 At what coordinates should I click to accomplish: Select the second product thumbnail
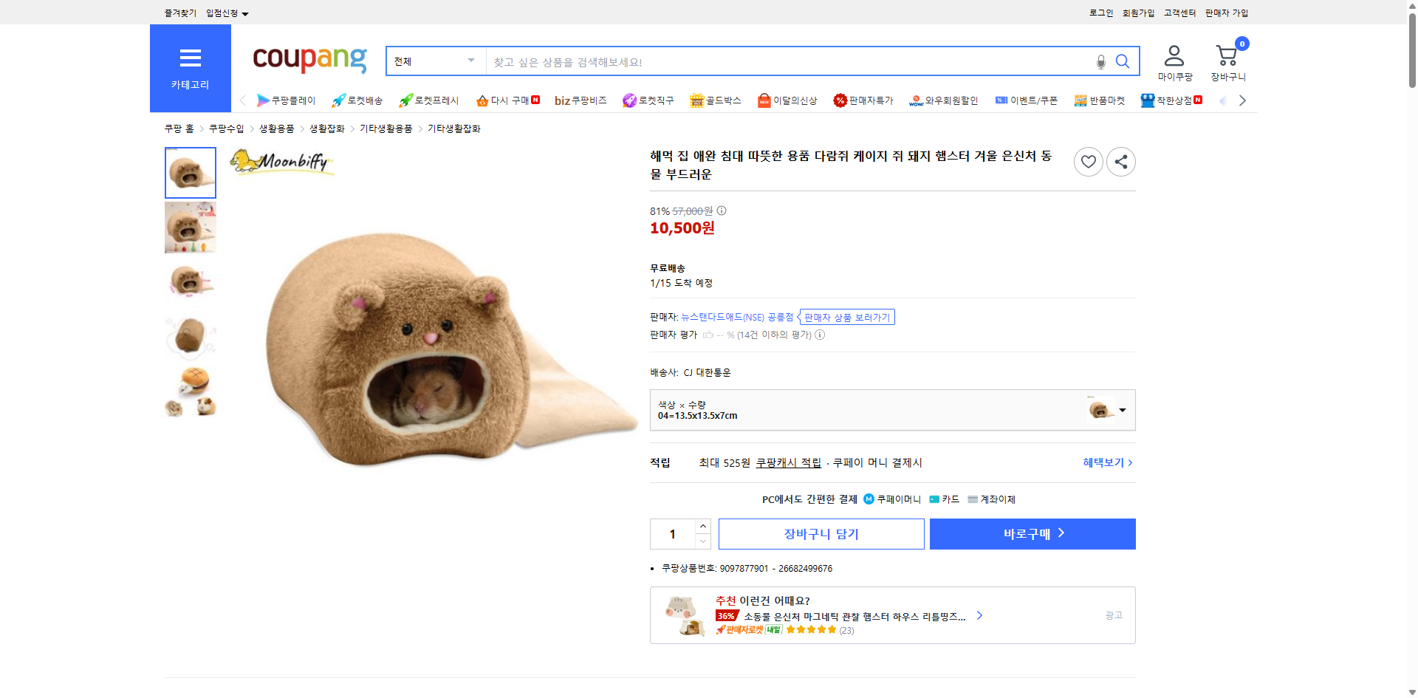[x=190, y=227]
